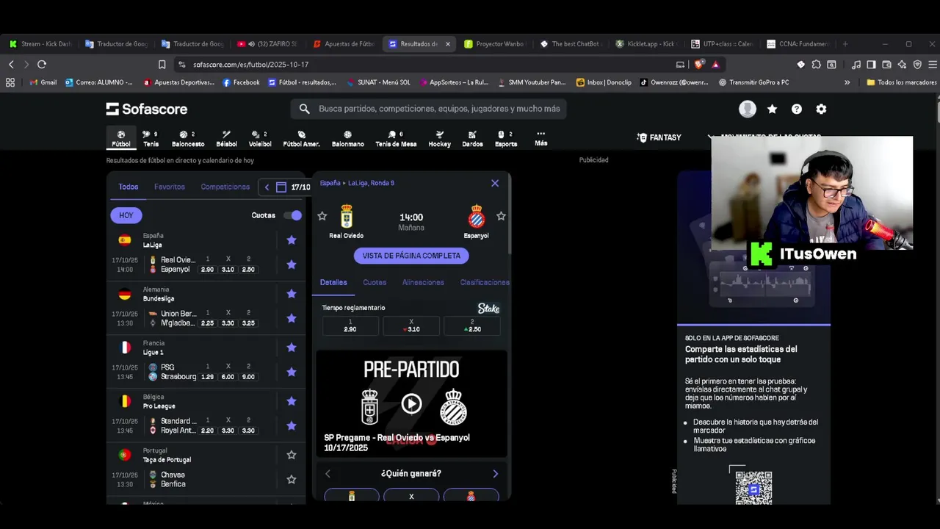Click the HOY button
Viewport: 940px width, 529px height.
126,215
